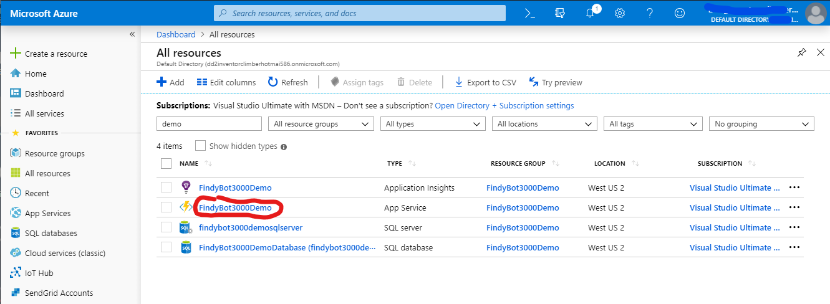Open FindyBot3000Demo resource group in SQL server row
830x304 pixels.
click(523, 227)
